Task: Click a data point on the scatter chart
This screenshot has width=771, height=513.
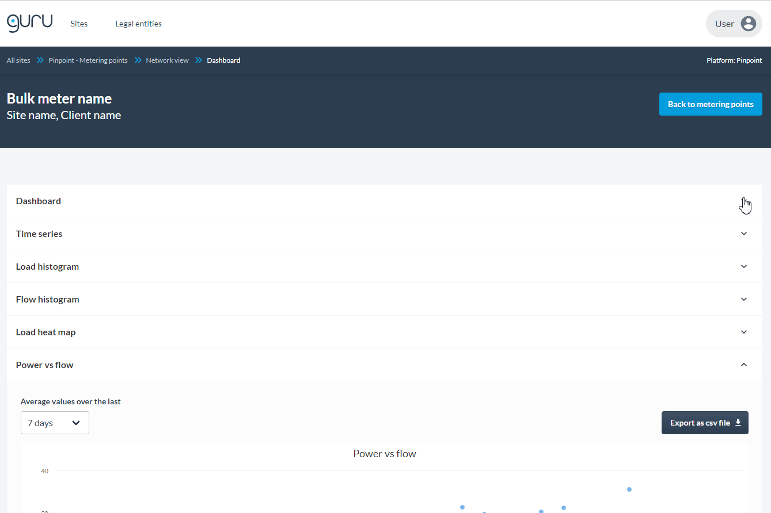Action: click(x=629, y=489)
